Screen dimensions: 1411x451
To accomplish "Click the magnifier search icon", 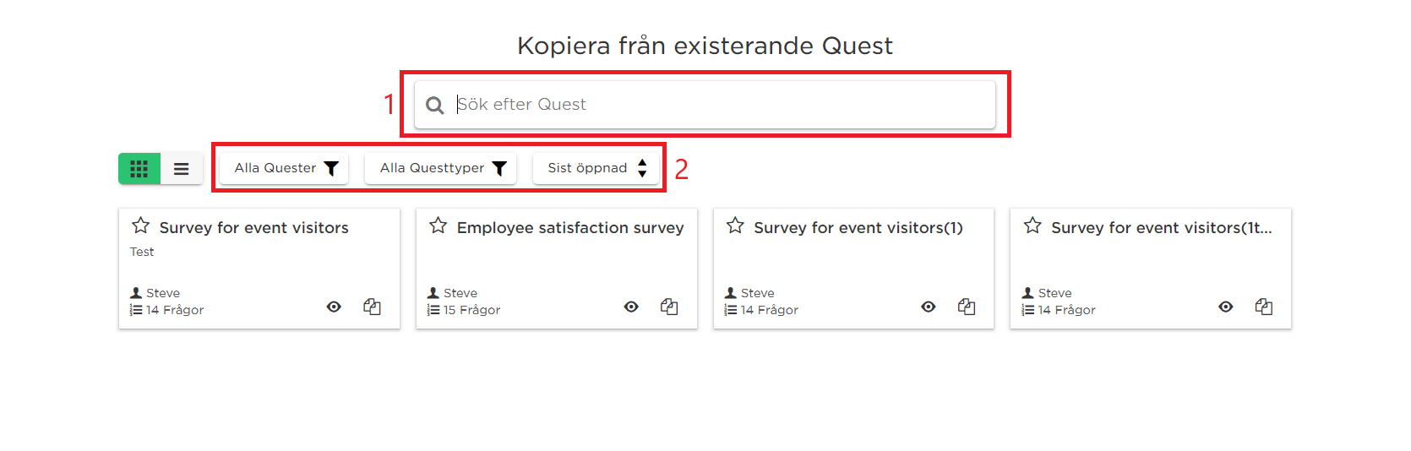I will [435, 105].
